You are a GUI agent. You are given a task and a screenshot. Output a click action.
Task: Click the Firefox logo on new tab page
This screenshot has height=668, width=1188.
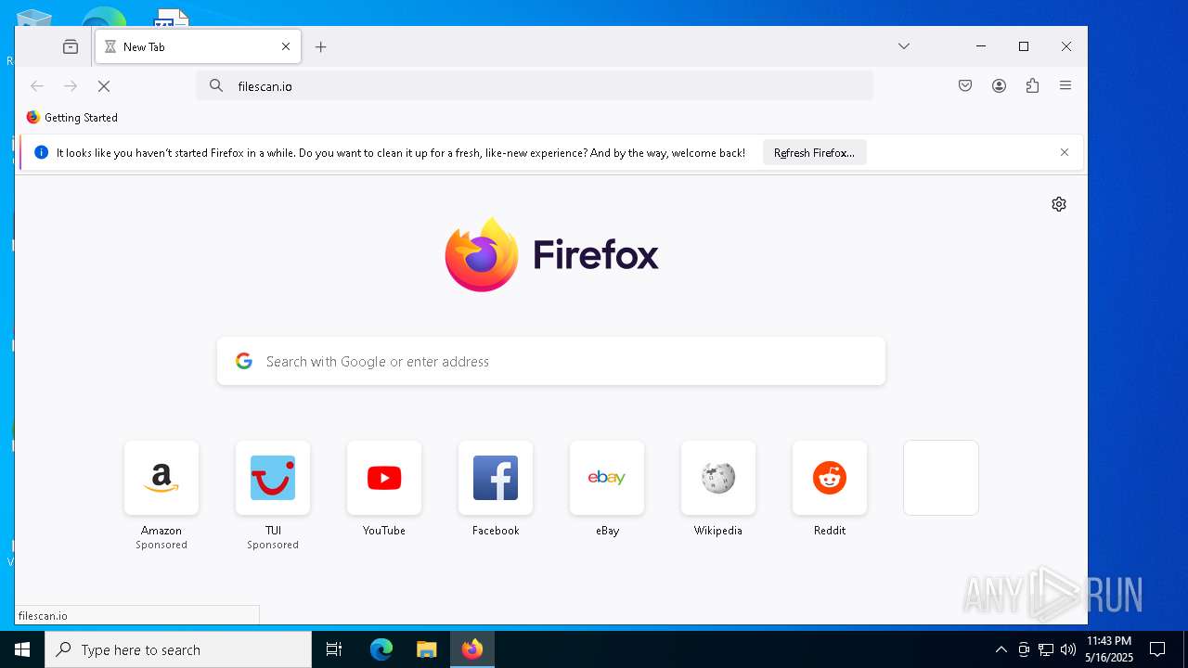coord(551,254)
